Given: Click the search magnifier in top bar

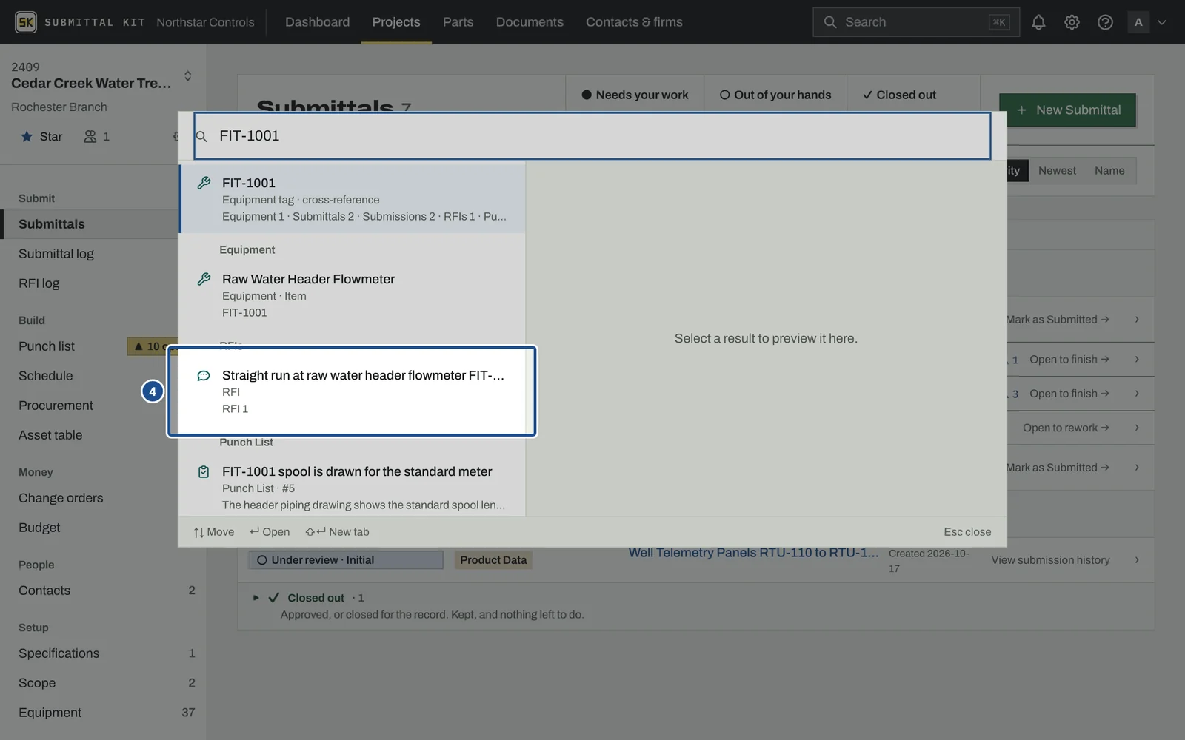Looking at the screenshot, I should point(830,22).
